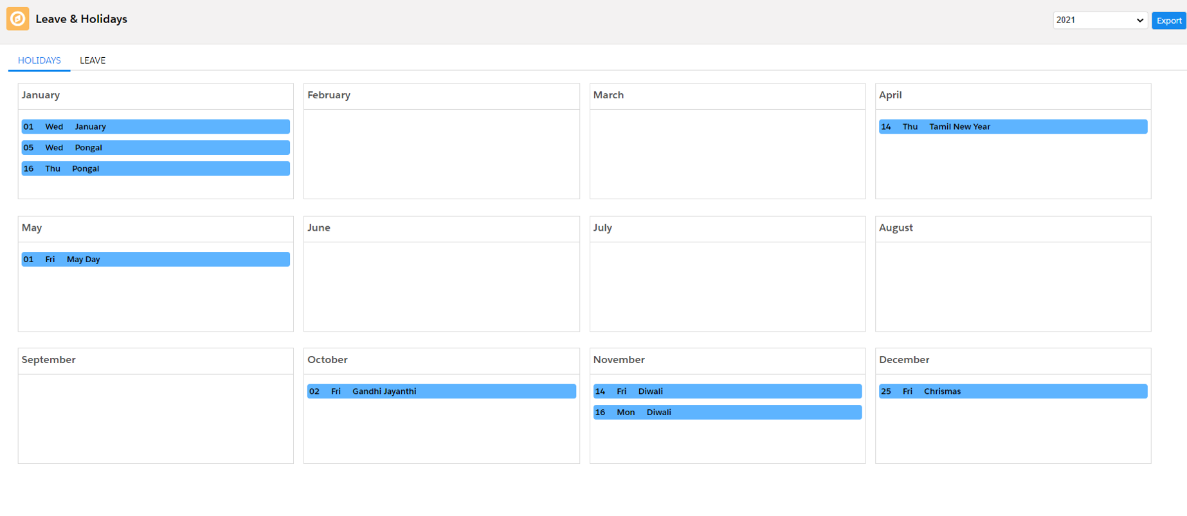Select the June month header
1187x516 pixels.
click(319, 228)
